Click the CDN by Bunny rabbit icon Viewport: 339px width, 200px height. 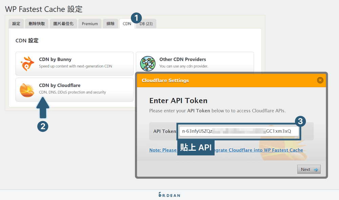27,63
